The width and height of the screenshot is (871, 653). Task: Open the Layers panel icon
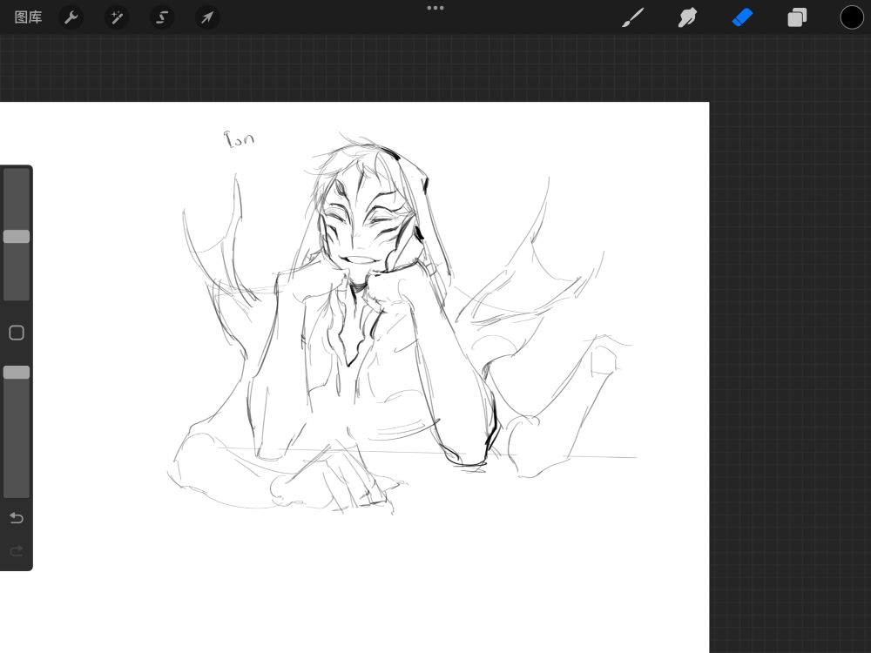(x=797, y=17)
